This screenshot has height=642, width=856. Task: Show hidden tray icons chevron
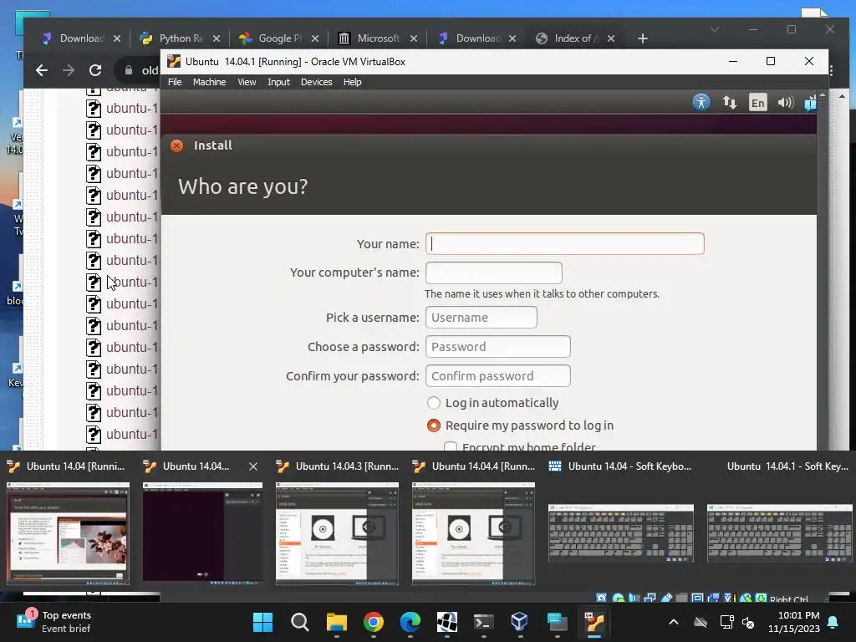[674, 622]
